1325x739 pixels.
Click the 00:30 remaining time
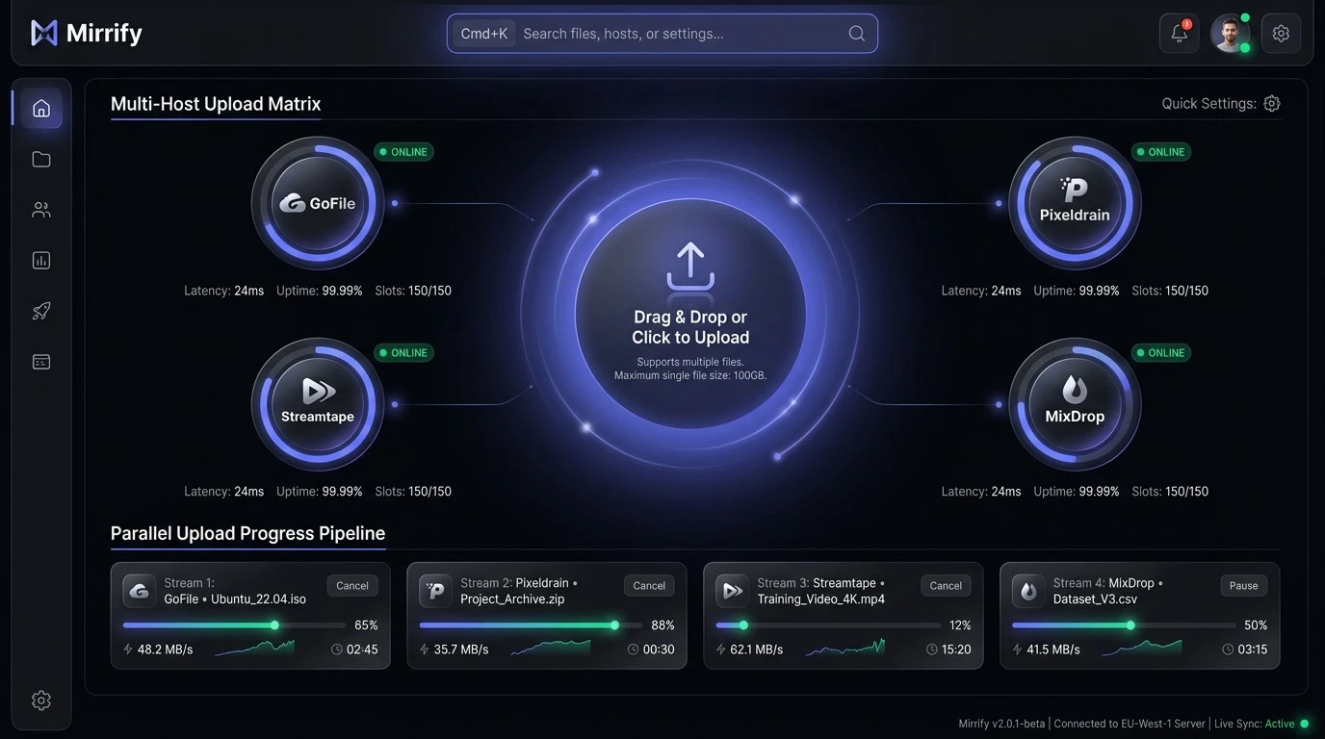click(x=659, y=650)
